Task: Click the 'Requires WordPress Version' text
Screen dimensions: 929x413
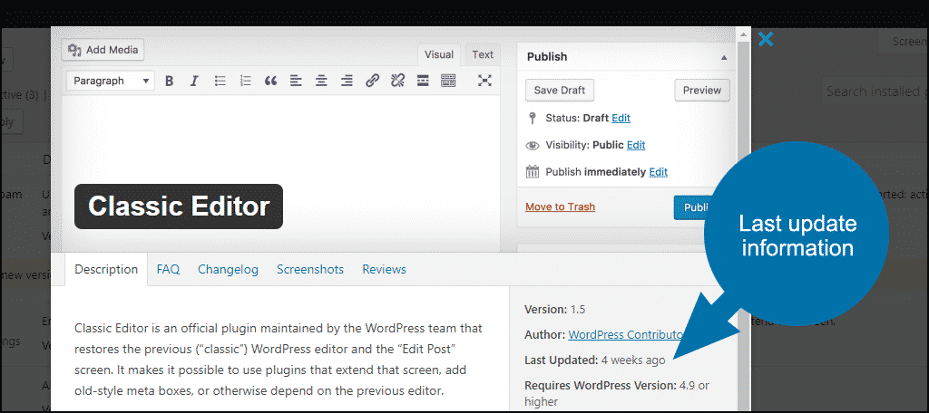Action: pyautogui.click(x=601, y=386)
